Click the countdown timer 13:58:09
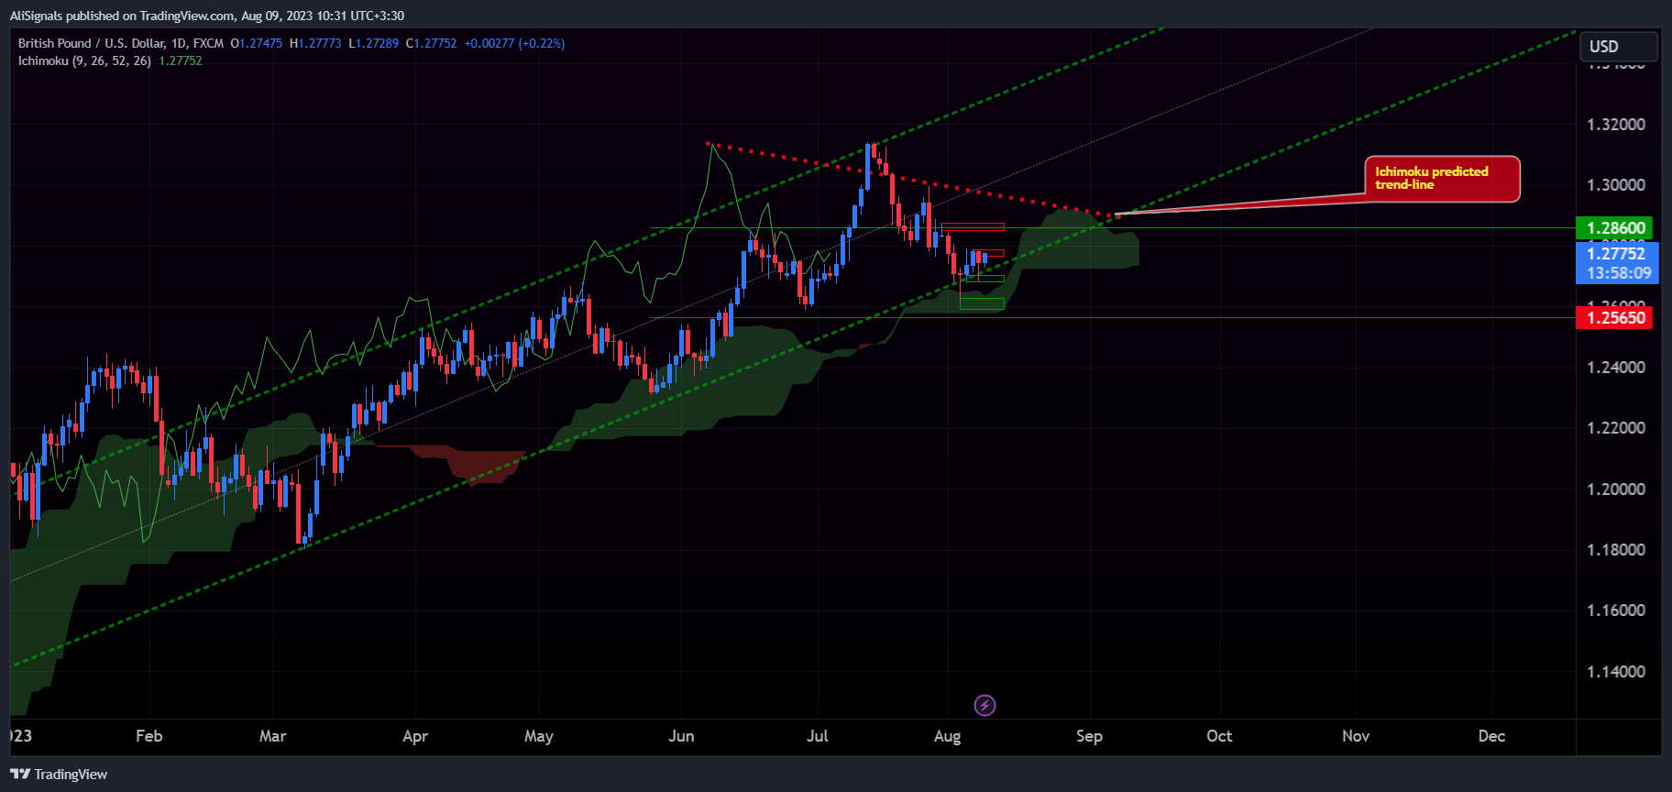Screen dimensions: 1672x792 (x=1619, y=273)
